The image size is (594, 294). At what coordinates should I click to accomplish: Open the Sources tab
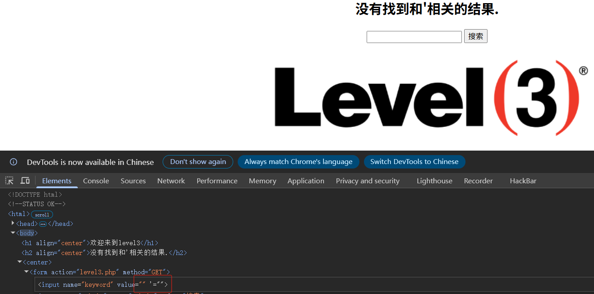click(133, 181)
